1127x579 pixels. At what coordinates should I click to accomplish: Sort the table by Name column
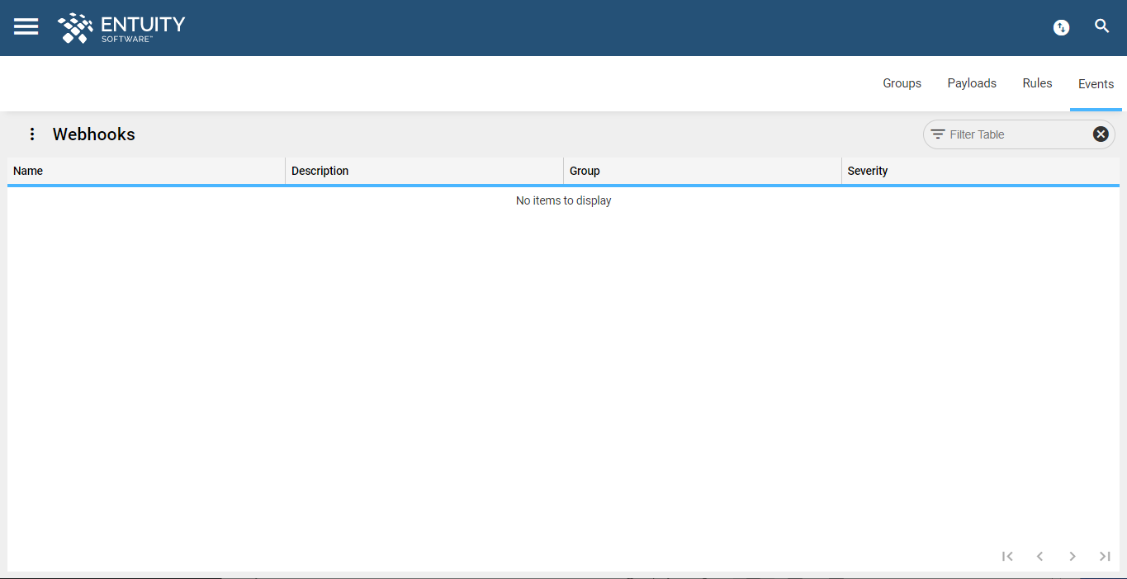pyautogui.click(x=27, y=171)
